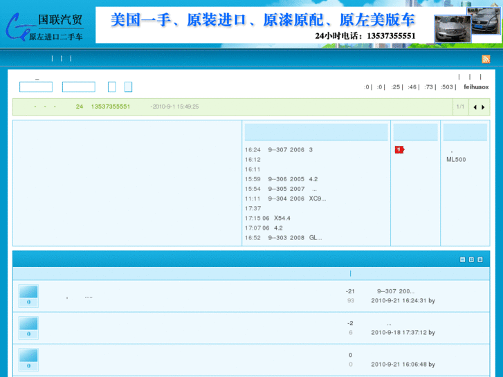Click the timestamp 2010-9-21 16:06:48

click(399, 364)
